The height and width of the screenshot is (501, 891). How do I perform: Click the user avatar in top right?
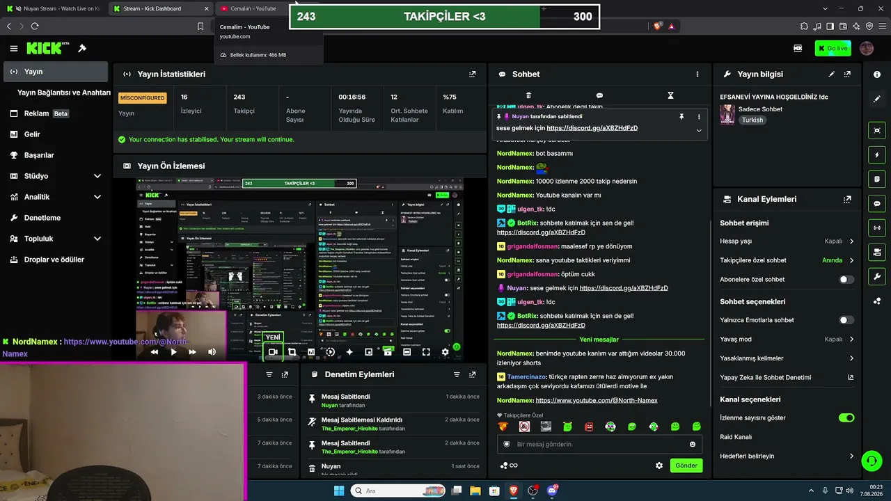(x=867, y=48)
